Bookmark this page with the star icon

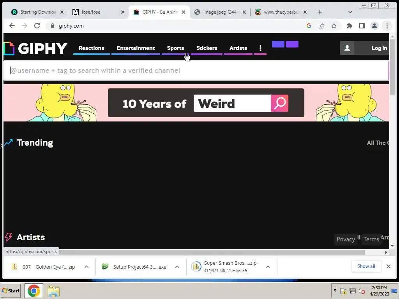click(334, 26)
